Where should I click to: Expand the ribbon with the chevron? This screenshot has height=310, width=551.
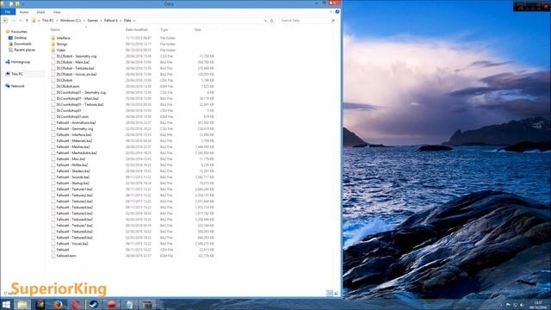(331, 12)
